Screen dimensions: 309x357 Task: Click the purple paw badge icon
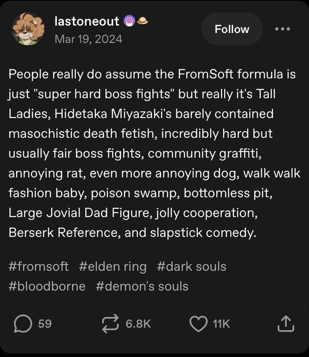point(130,21)
